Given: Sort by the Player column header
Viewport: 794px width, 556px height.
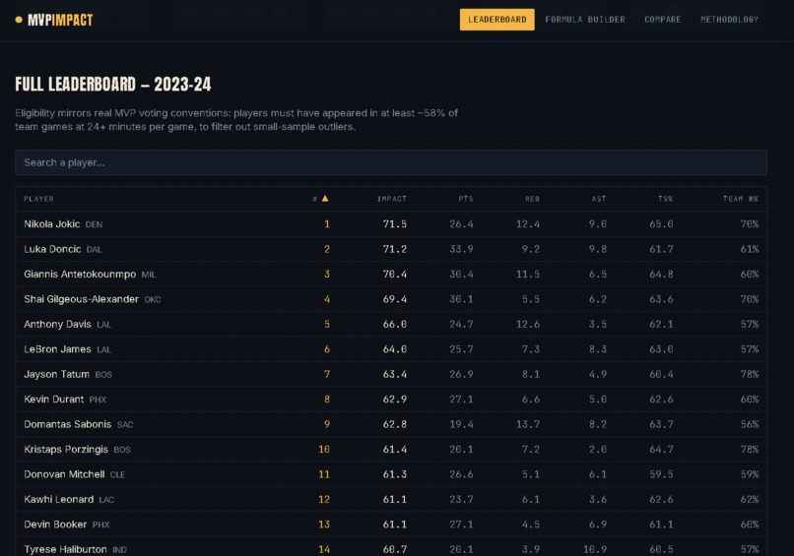Looking at the screenshot, I should click(x=38, y=199).
